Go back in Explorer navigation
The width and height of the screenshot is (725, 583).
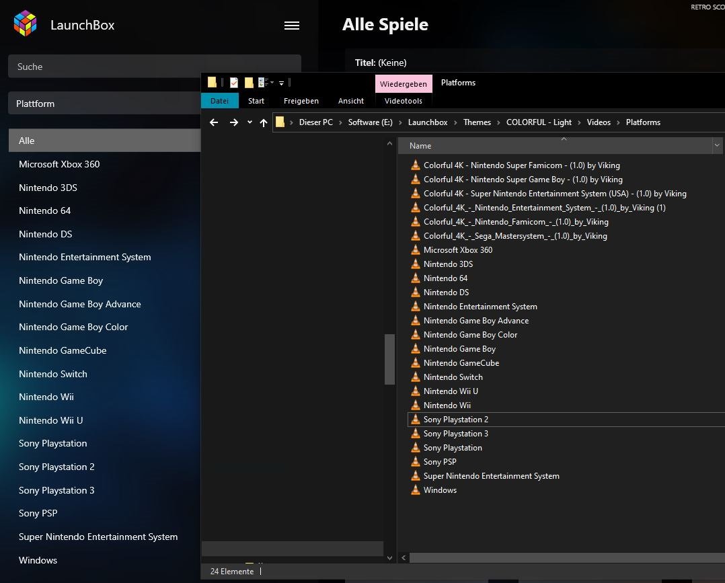point(214,122)
